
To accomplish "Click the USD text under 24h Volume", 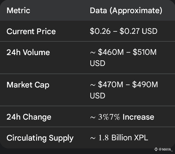I will 97,63.
